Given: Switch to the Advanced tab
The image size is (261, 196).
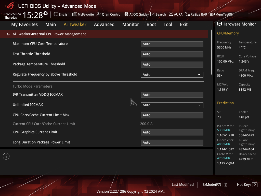Looking at the screenshot, I should point(104,24).
